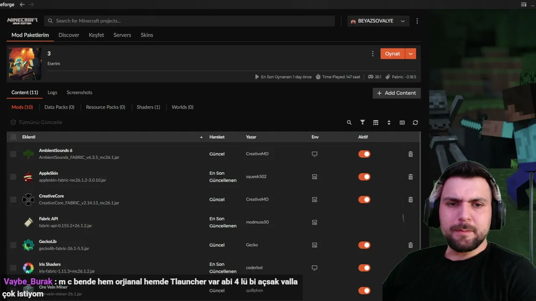Show the Shaders (1) category

pyautogui.click(x=148, y=107)
